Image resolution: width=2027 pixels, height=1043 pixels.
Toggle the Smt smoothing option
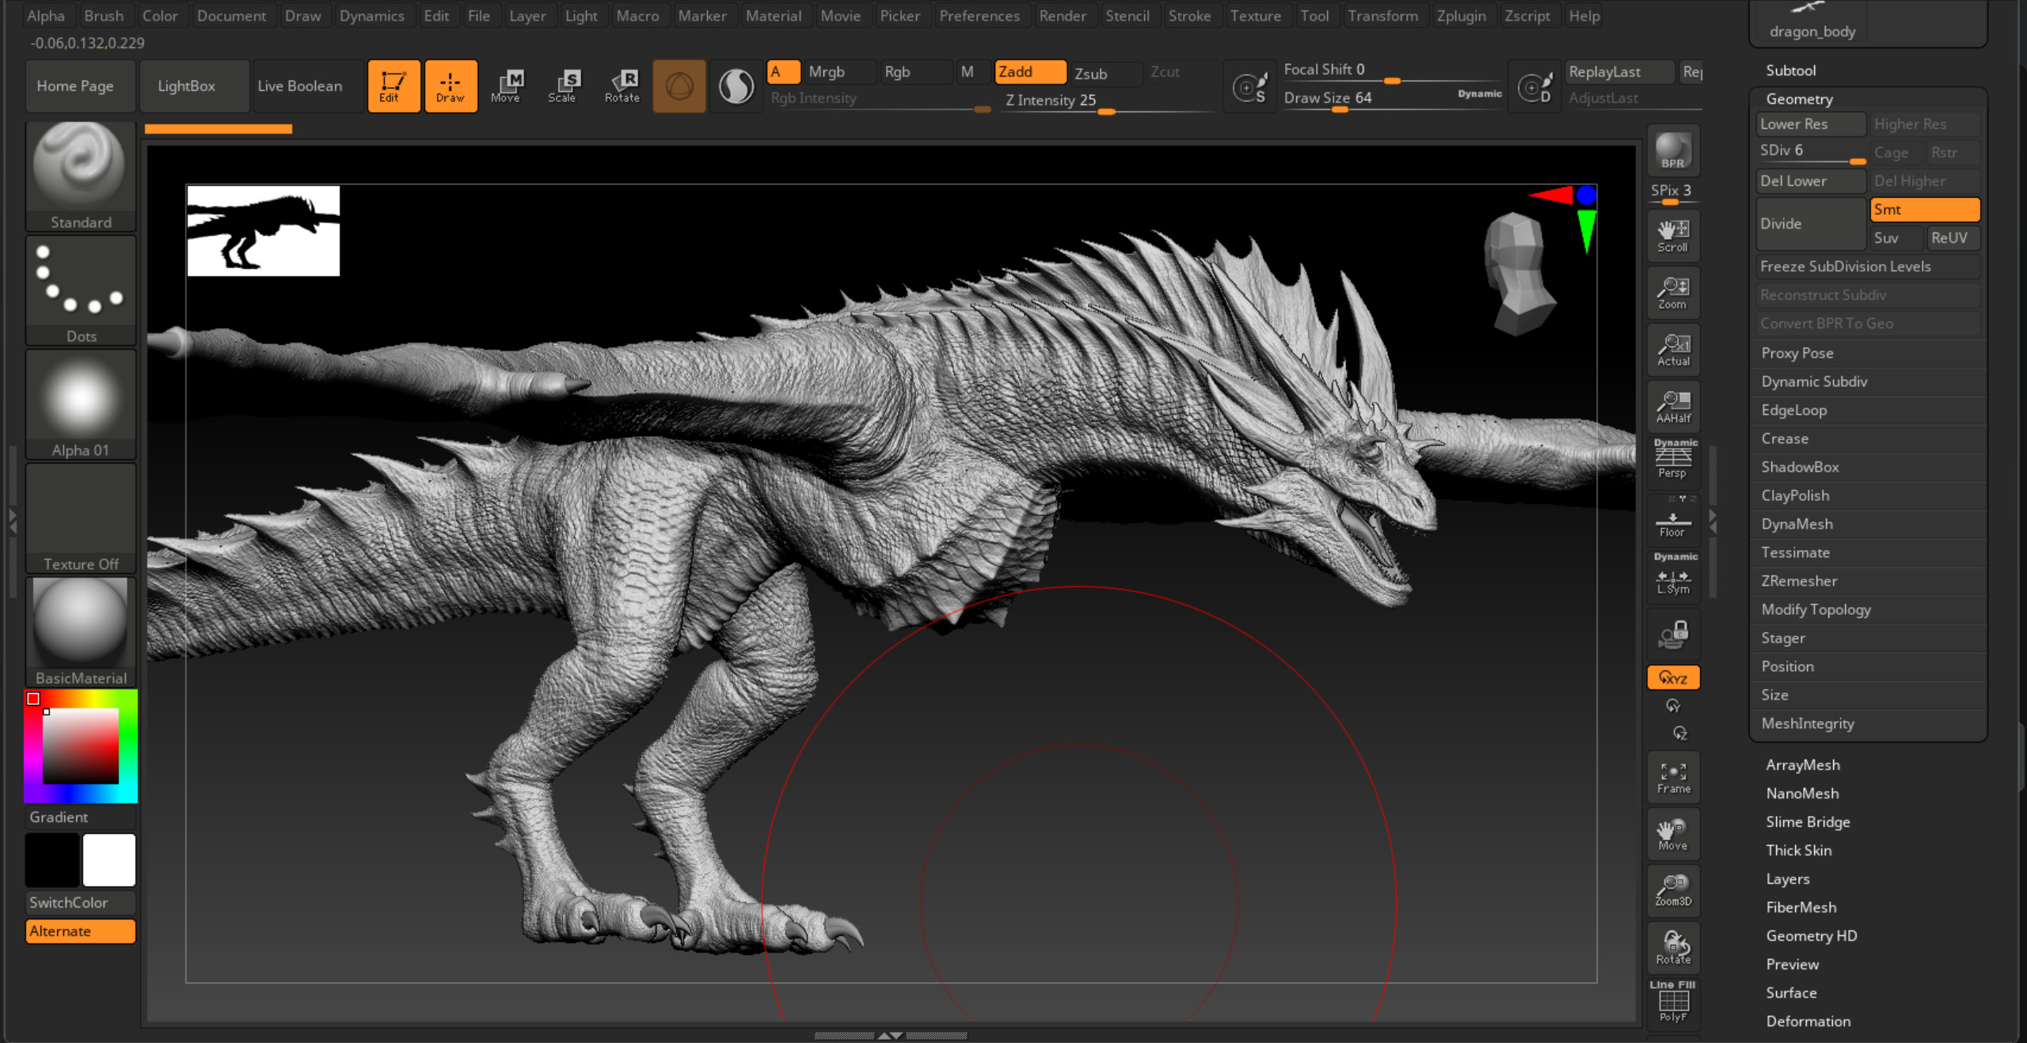coord(1925,210)
